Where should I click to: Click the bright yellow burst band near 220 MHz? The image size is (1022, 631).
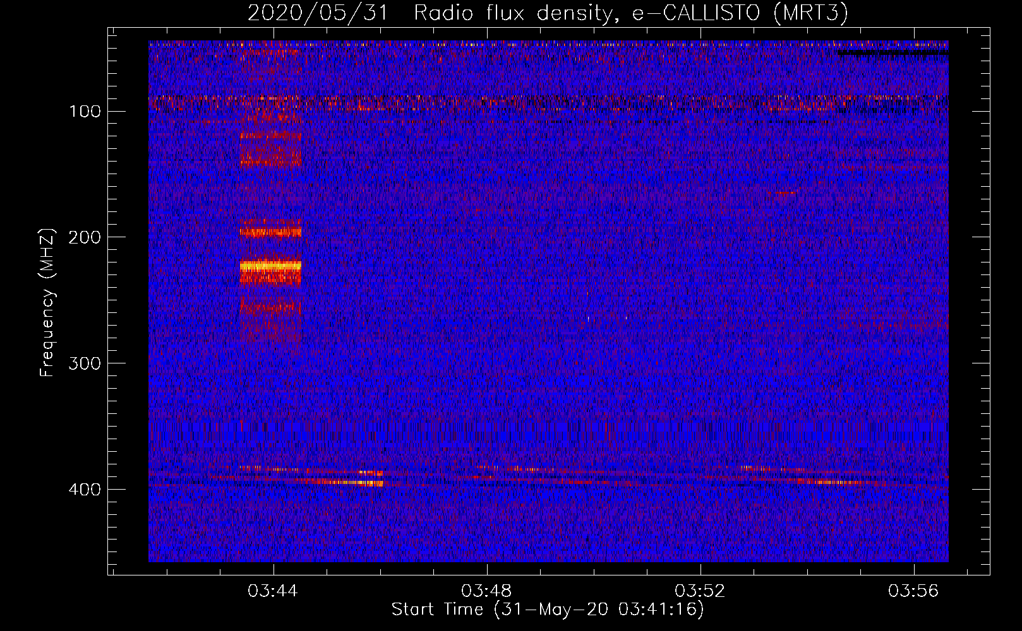coord(270,267)
